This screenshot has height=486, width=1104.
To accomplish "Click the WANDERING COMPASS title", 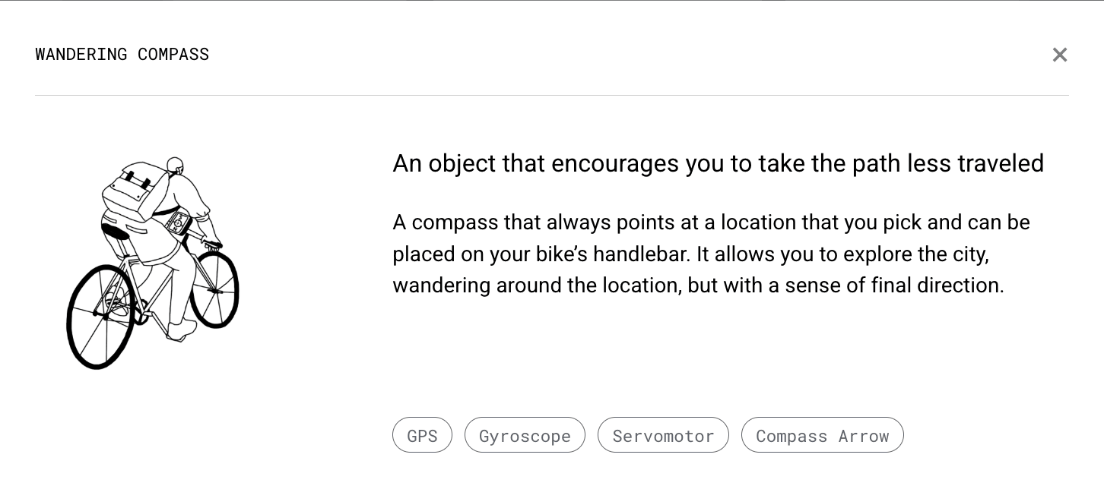I will coord(122,54).
